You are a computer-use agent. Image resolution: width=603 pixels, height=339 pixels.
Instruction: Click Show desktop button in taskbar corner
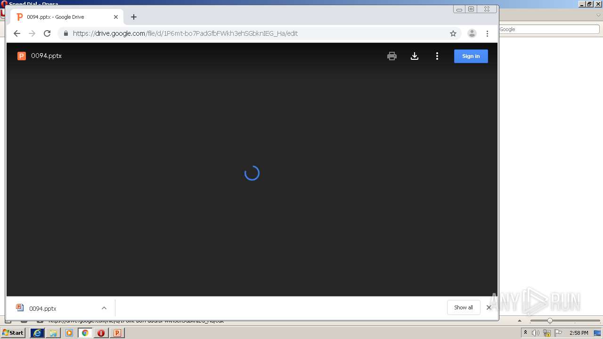click(598, 333)
